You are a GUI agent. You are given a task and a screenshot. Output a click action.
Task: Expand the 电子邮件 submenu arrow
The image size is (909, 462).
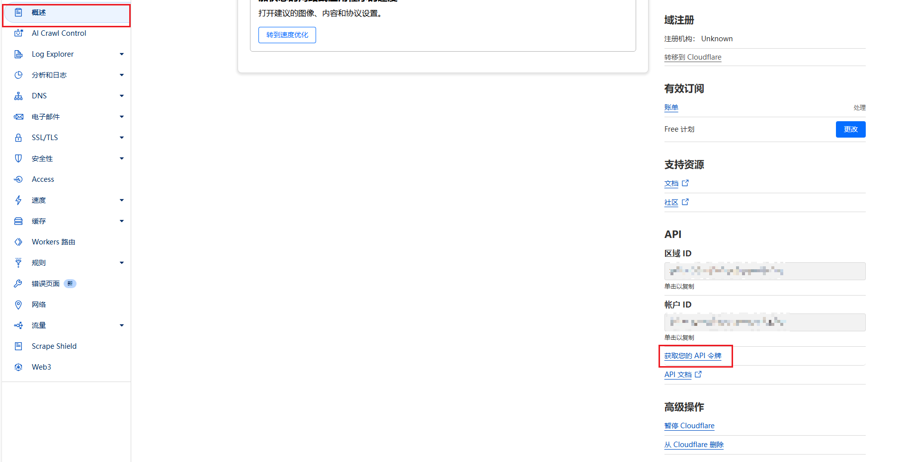(x=122, y=117)
